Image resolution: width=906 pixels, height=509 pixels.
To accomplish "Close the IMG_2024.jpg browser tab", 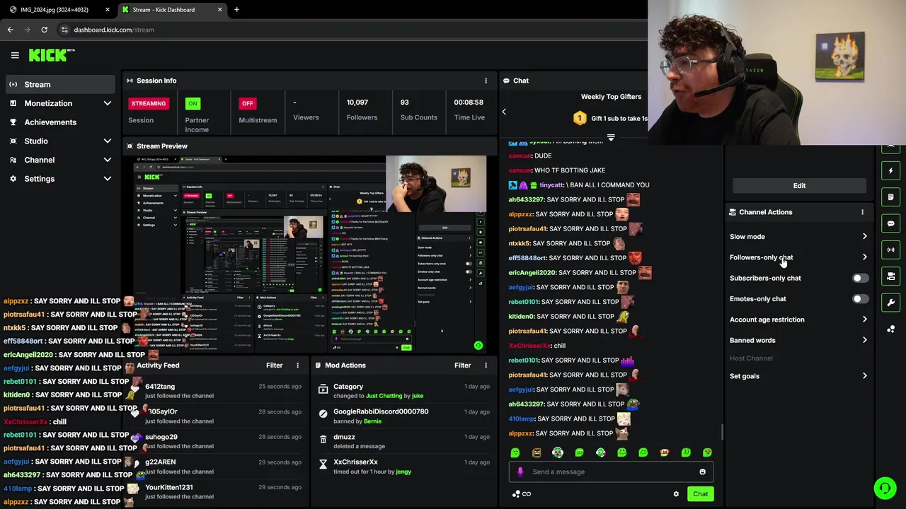I will [x=108, y=10].
